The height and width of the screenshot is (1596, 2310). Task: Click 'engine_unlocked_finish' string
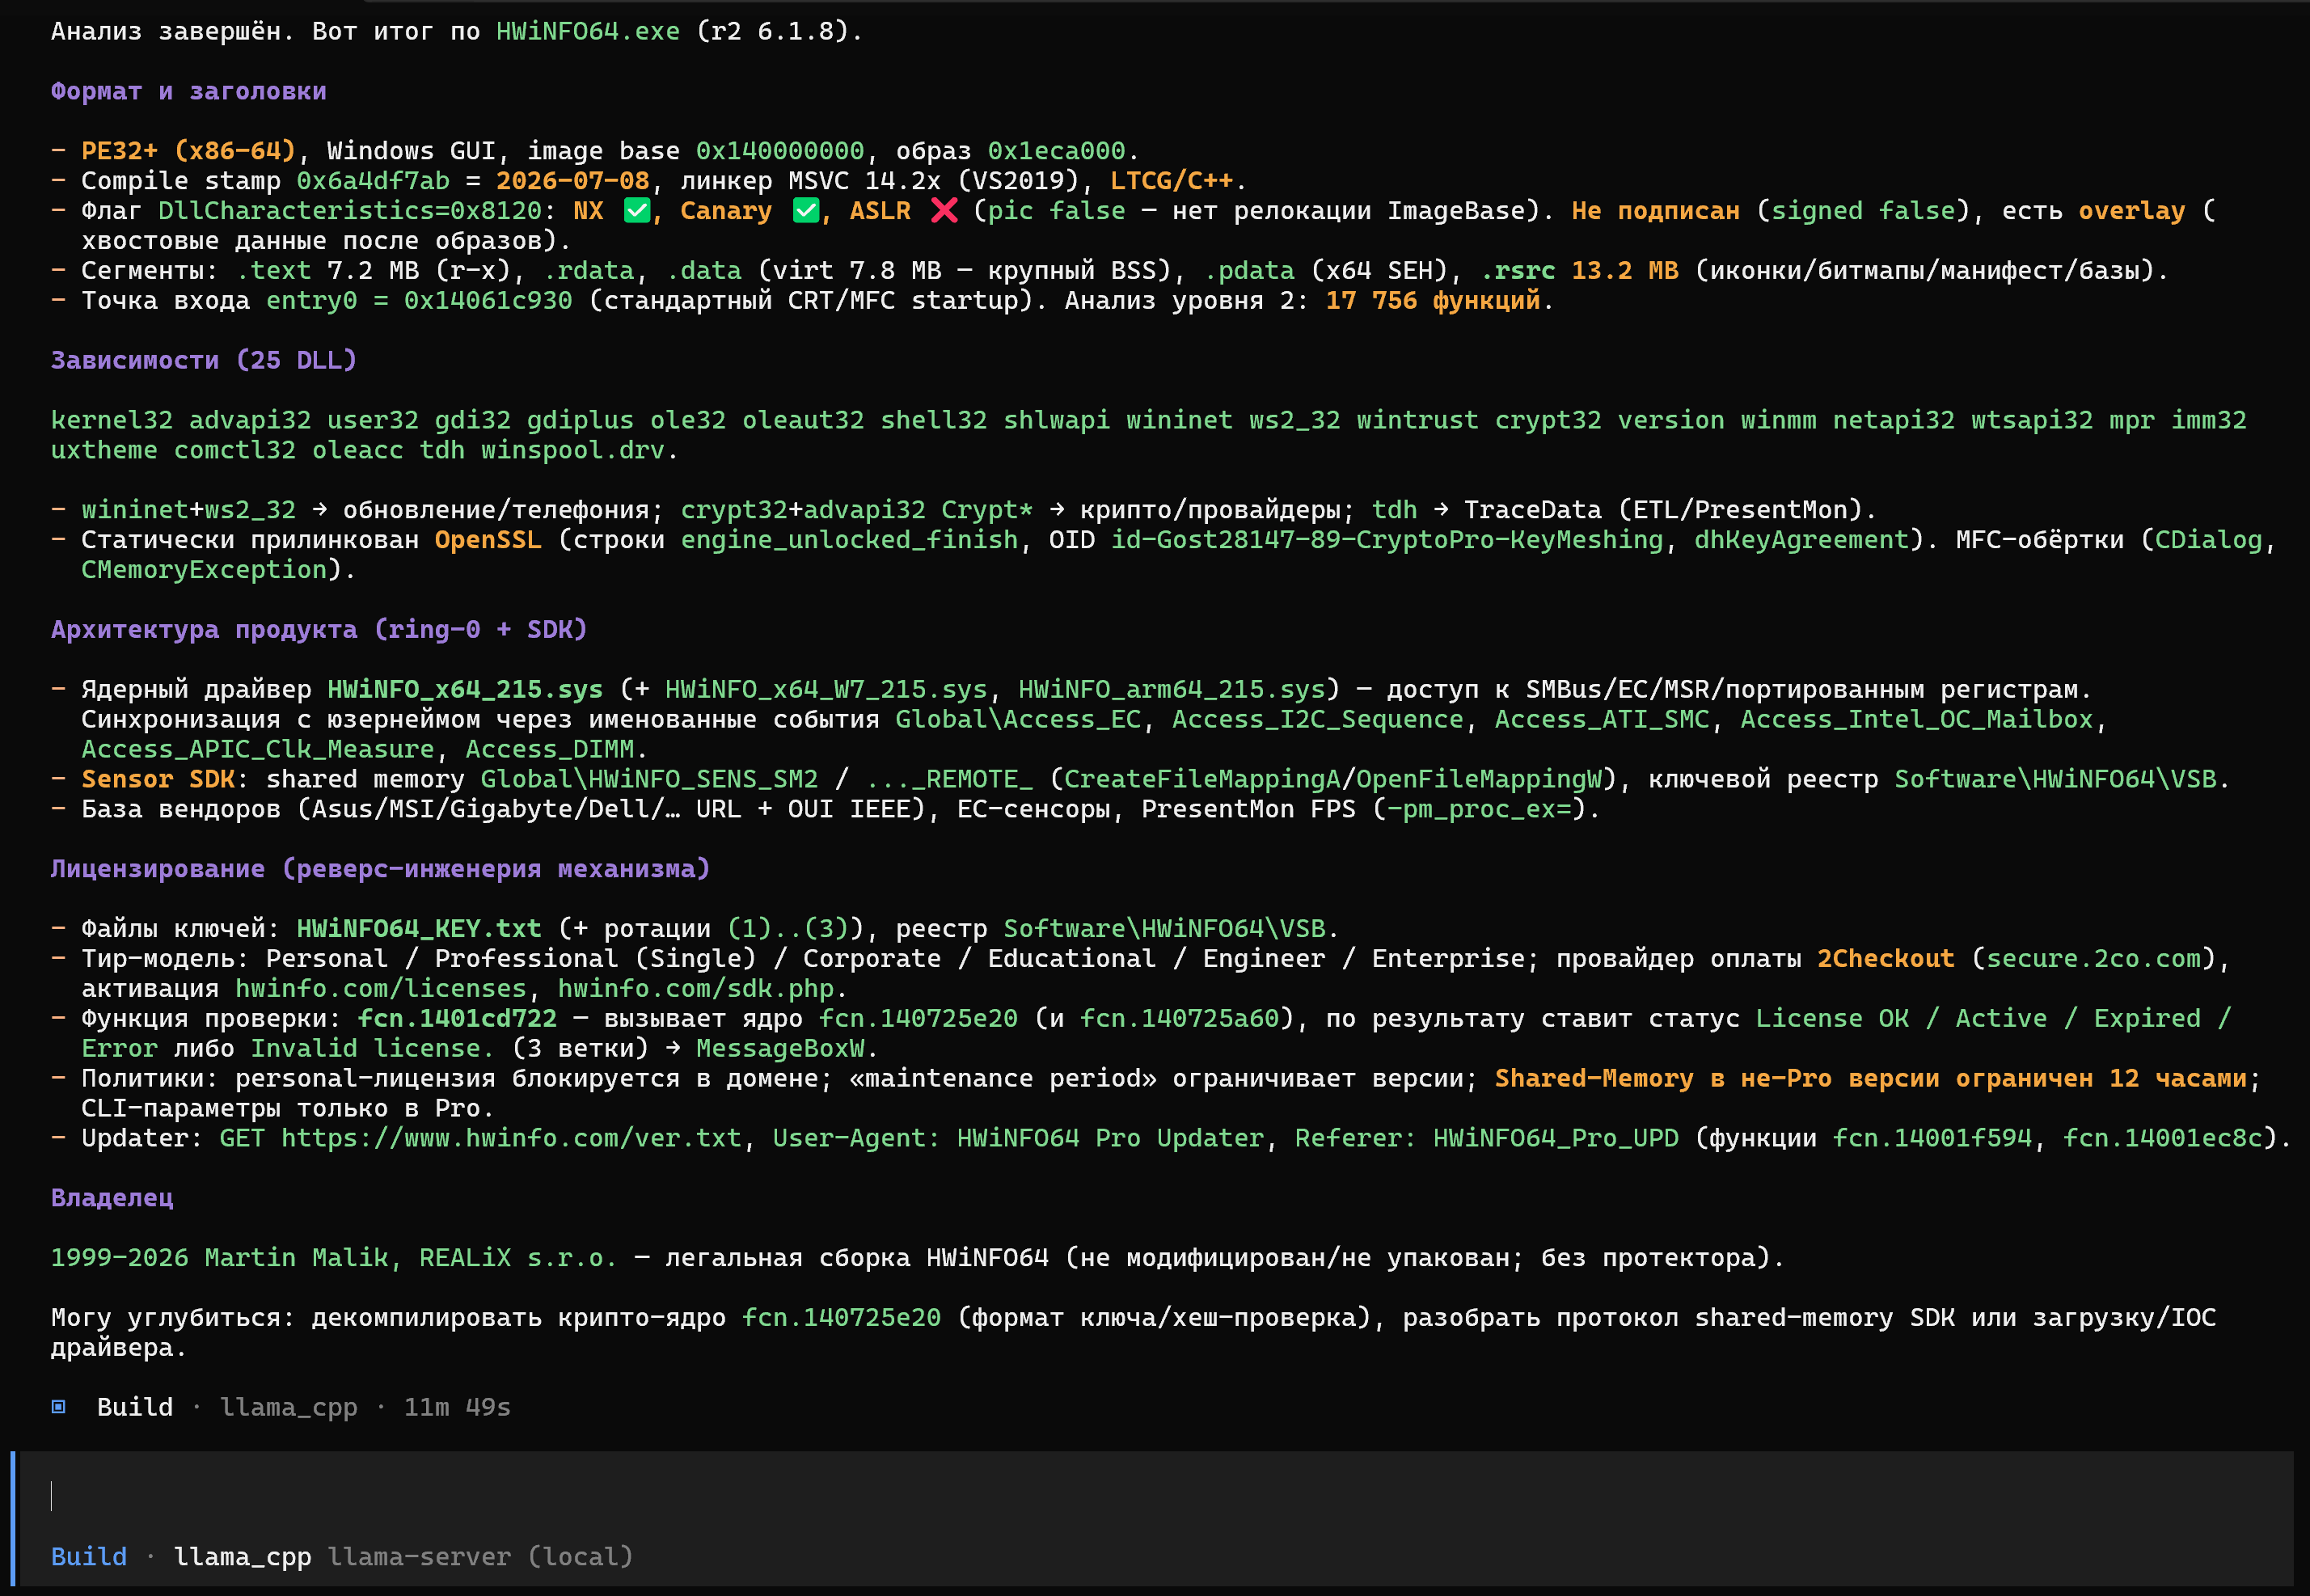point(849,539)
